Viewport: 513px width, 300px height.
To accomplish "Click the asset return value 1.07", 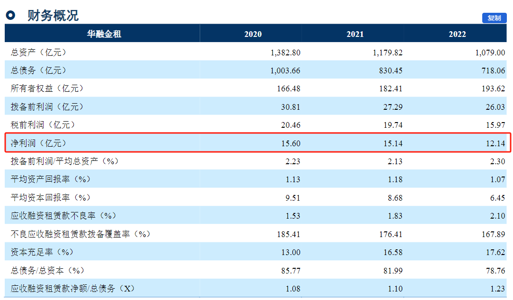I will [498, 180].
